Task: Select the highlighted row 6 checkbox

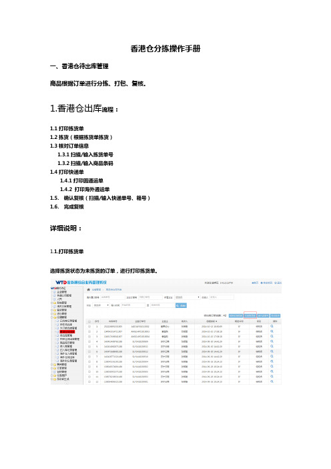Action: point(89,351)
